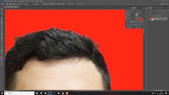Open the anti-aliasing Sharp dropdown
This screenshot has height=95, width=169.
(141, 27)
